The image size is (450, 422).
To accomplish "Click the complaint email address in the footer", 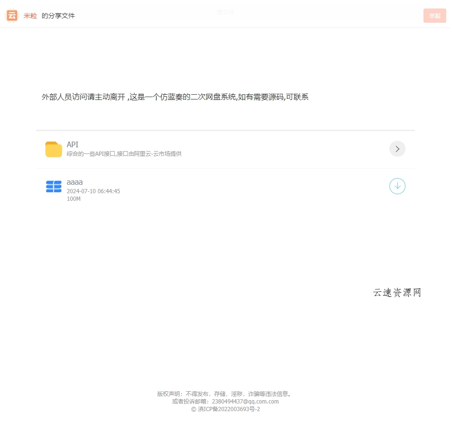I will (x=243, y=401).
